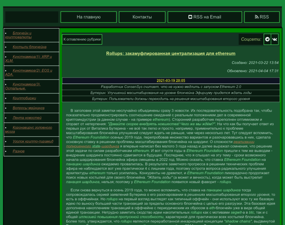The height and width of the screenshot is (225, 285).
Task: Open Уголок крипто-пирамид sidebar link
Action: 33,141
